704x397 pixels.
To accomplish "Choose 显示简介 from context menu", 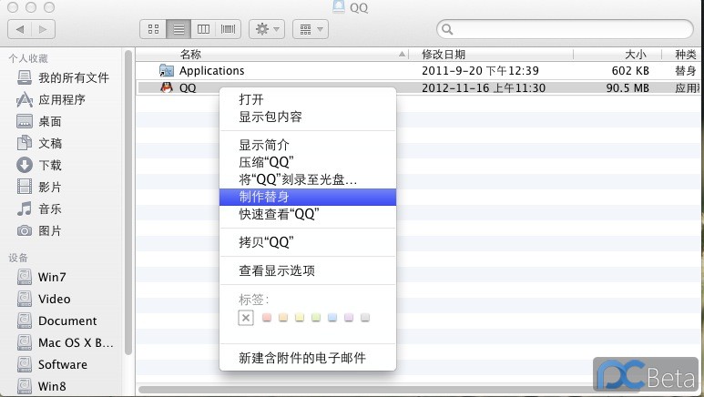I will pyautogui.click(x=308, y=145).
